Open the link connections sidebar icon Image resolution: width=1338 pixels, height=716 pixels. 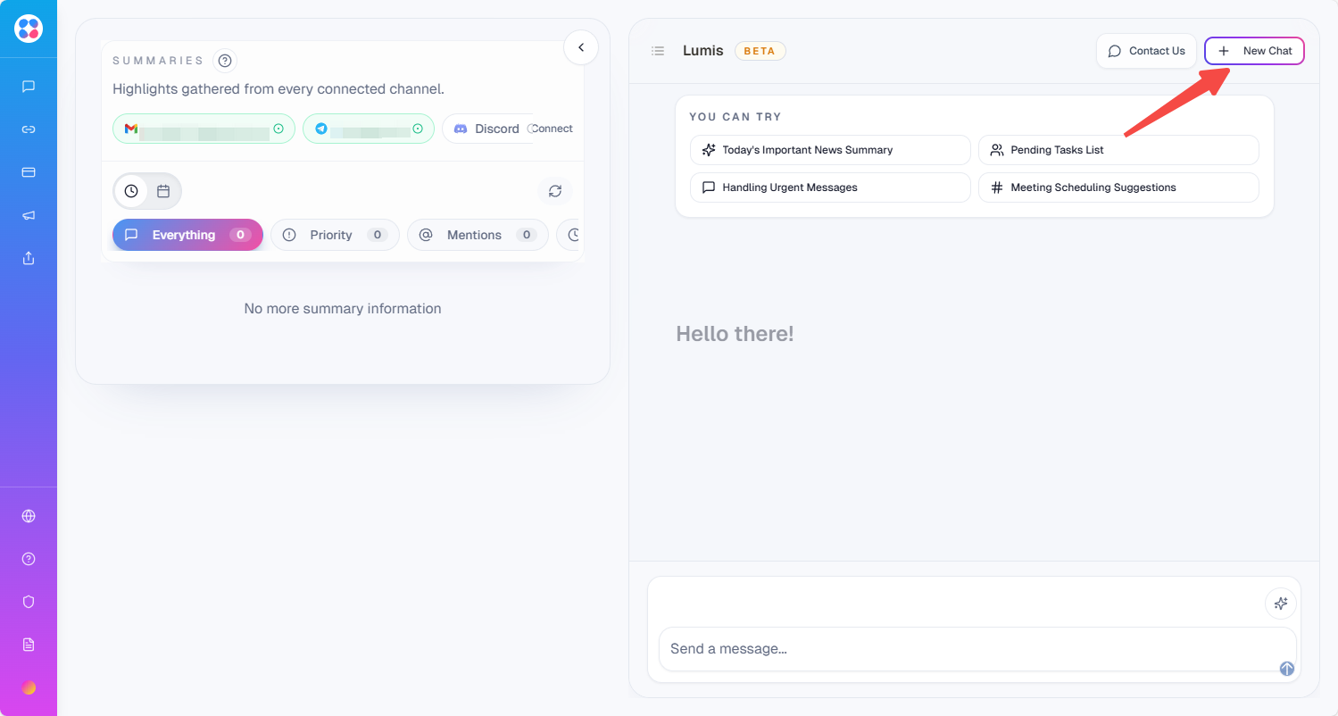point(29,129)
